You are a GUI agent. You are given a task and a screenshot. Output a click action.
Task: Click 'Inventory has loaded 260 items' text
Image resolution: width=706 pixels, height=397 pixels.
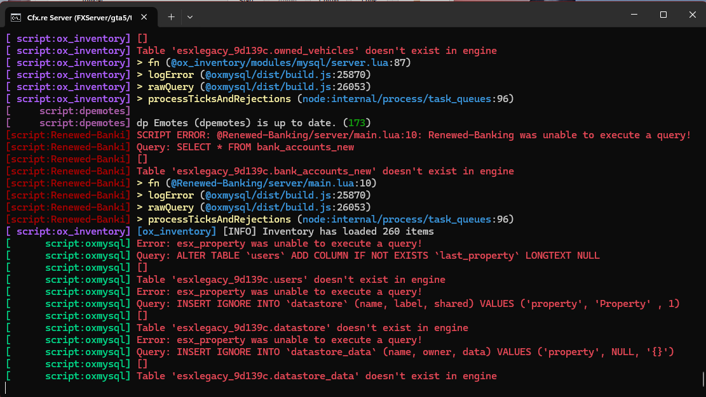tap(348, 231)
